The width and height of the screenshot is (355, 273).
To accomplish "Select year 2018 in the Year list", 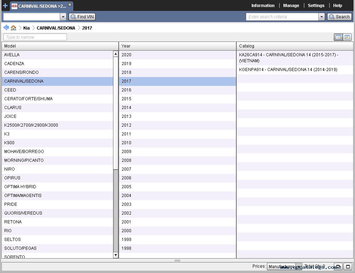I will pos(177,72).
